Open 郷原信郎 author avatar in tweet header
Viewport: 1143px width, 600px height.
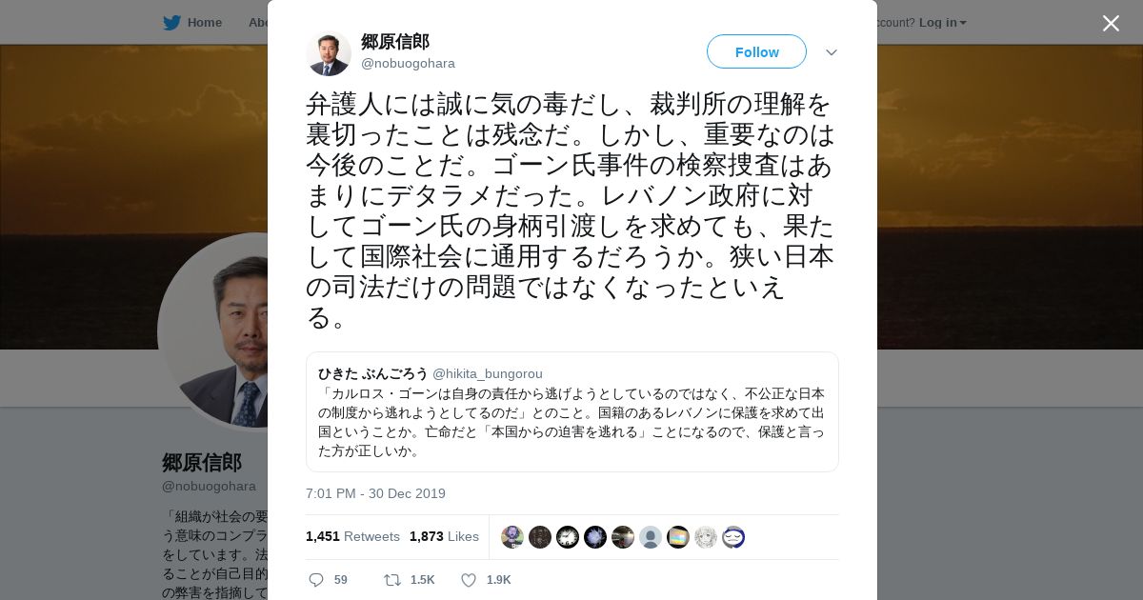pos(329,52)
